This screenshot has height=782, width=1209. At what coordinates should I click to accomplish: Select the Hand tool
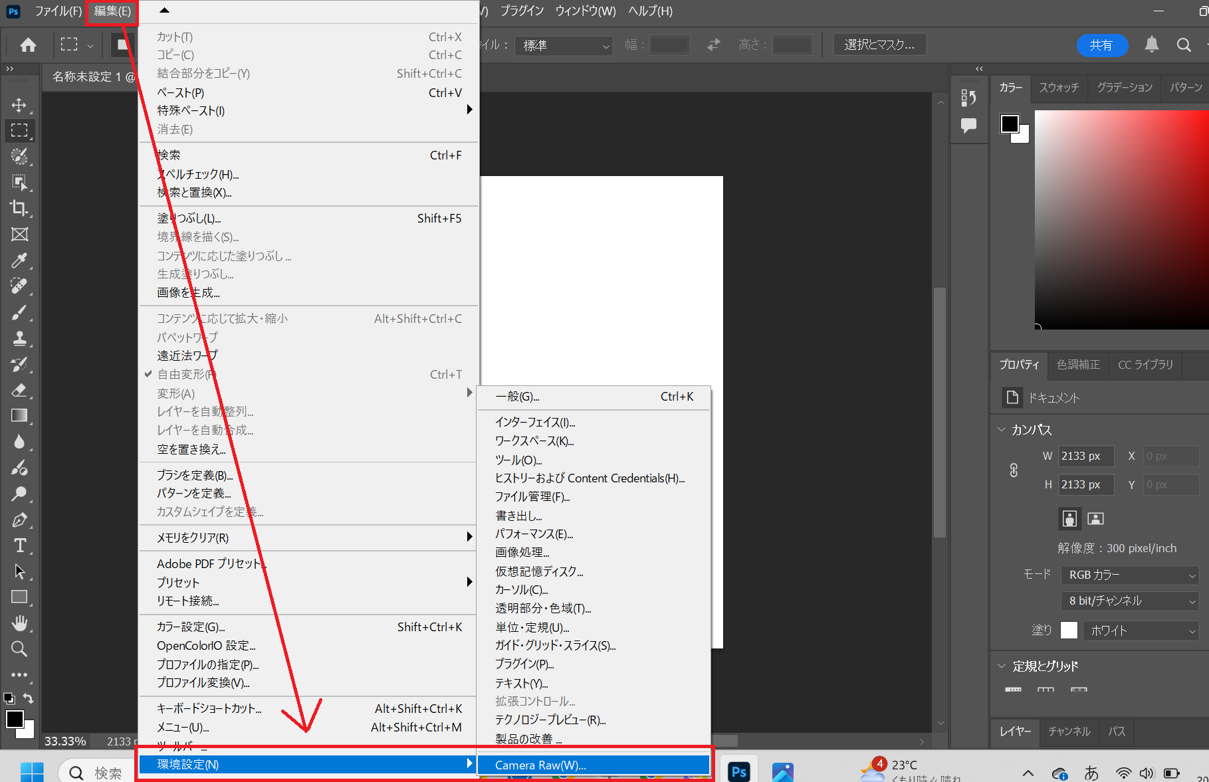click(x=19, y=623)
